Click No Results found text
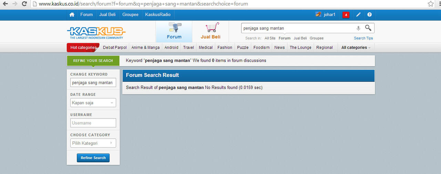 (x=221, y=88)
